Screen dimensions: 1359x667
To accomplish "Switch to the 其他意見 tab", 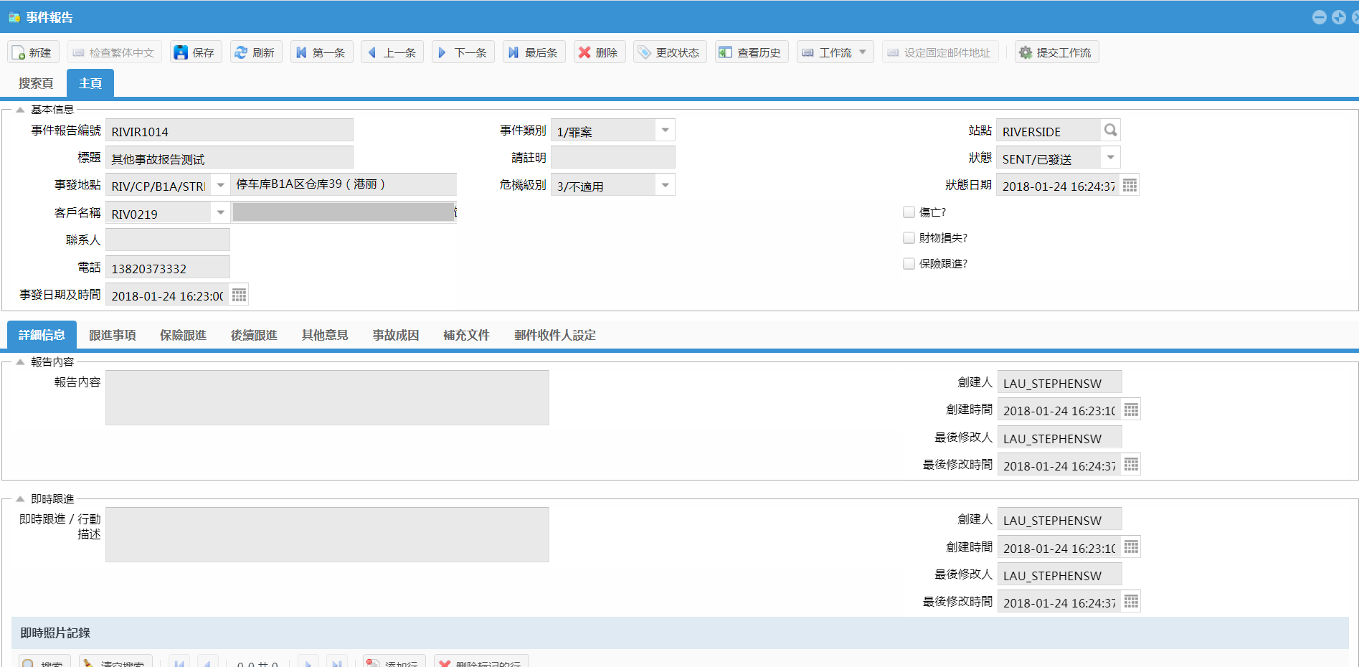I will pyautogui.click(x=325, y=335).
